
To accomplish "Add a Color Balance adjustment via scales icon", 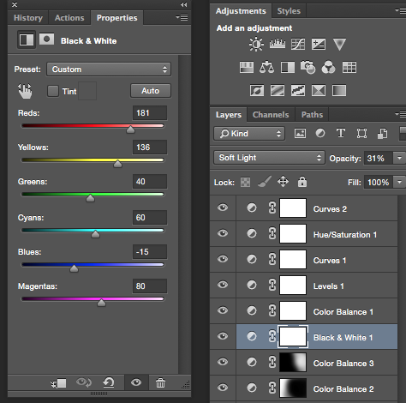I will [266, 68].
